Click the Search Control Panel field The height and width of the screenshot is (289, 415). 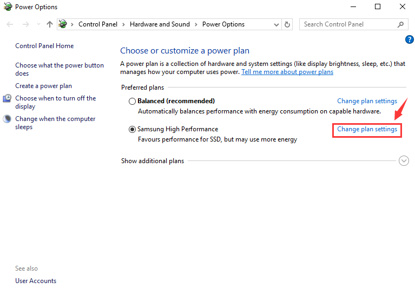pyautogui.click(x=346, y=24)
